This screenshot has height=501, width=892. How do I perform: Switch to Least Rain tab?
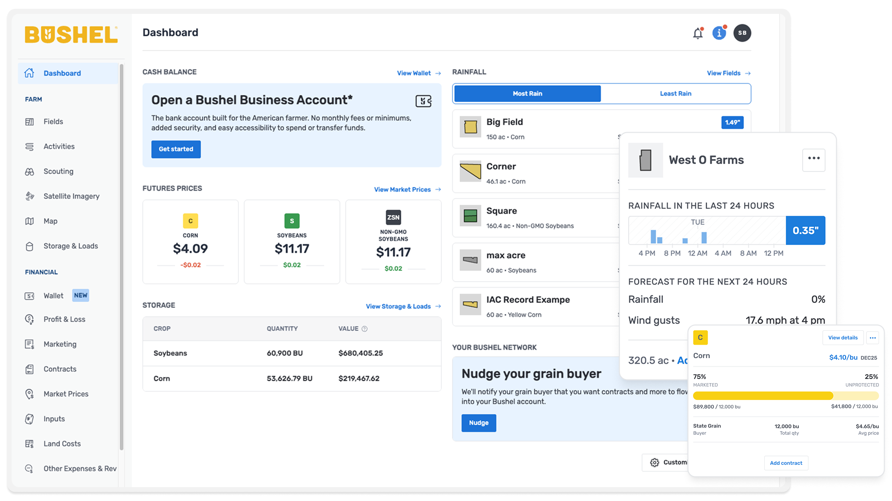coord(676,94)
